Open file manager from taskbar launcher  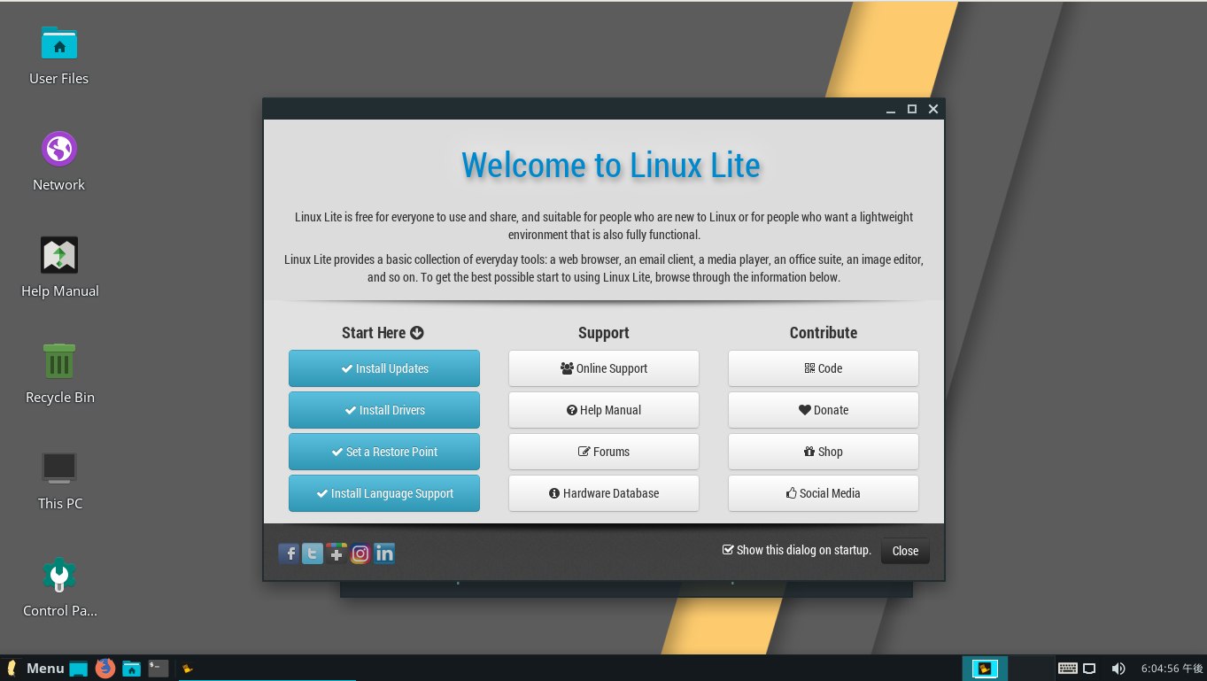coord(132,668)
